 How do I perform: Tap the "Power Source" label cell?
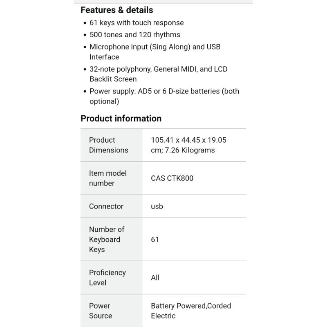point(101,311)
